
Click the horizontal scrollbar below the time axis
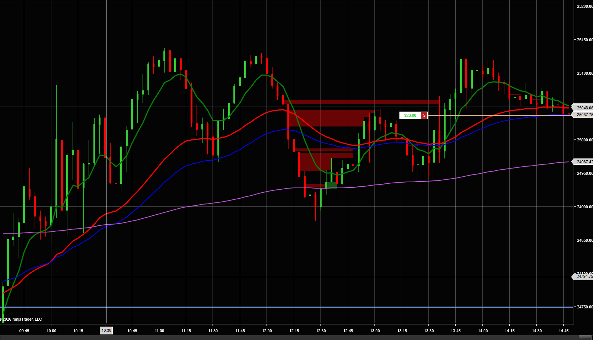point(296,337)
